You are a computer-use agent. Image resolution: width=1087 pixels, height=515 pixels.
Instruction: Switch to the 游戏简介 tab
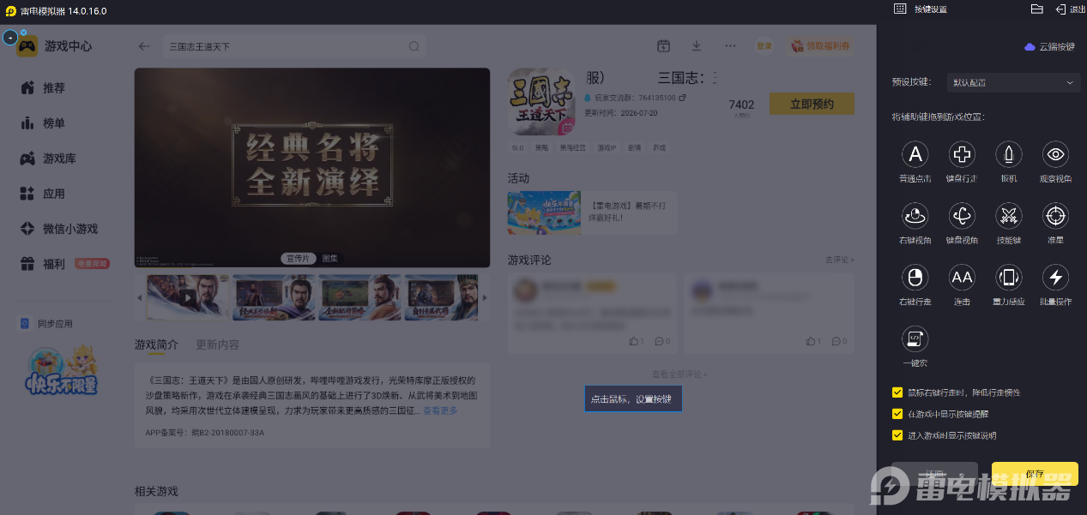pyautogui.click(x=156, y=344)
